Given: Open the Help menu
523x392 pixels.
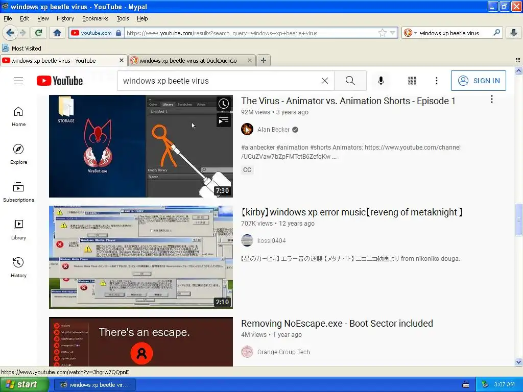Looking at the screenshot, I should click(142, 18).
